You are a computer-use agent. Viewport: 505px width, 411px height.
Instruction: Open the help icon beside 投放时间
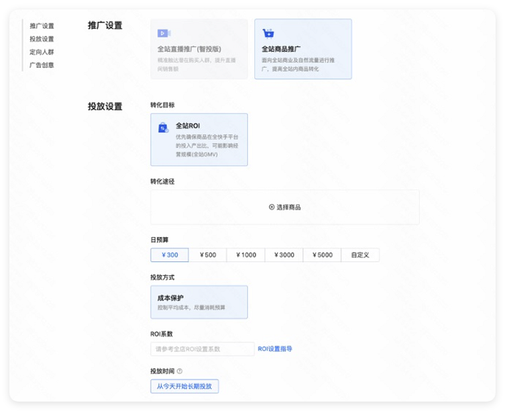pos(180,371)
